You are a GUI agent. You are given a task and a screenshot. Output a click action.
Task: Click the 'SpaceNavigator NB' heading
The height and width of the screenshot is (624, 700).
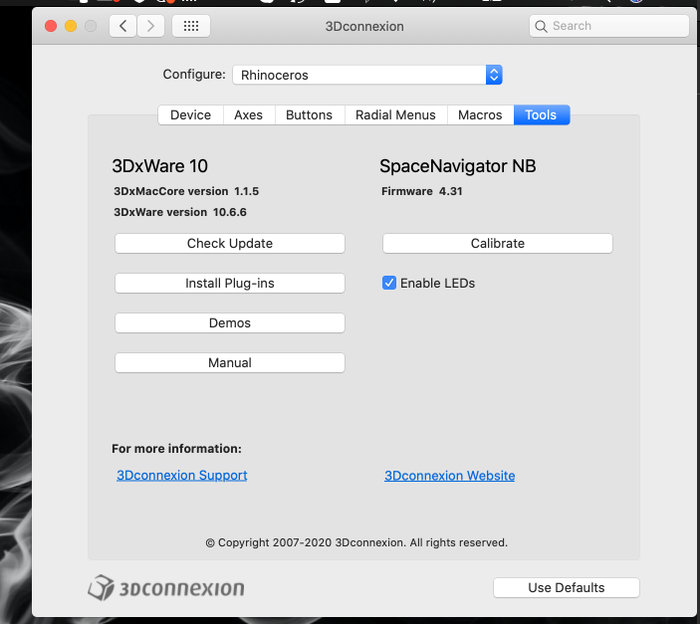[458, 166]
